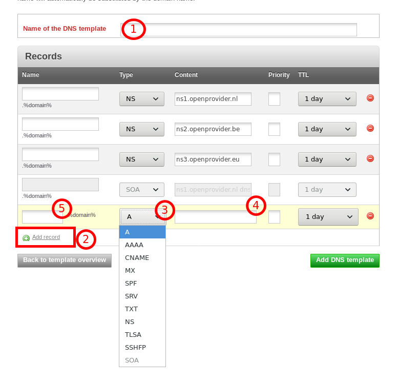Click the Name column header

(x=30, y=75)
